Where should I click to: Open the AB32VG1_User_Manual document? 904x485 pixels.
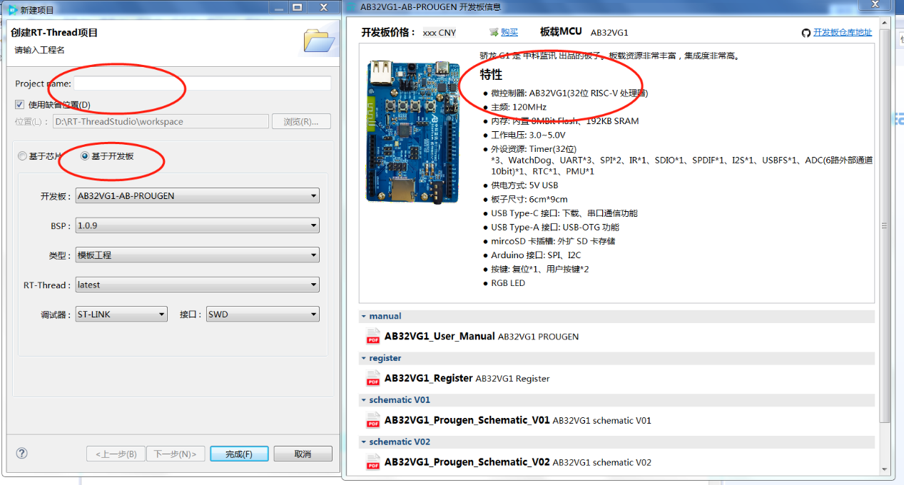(440, 336)
